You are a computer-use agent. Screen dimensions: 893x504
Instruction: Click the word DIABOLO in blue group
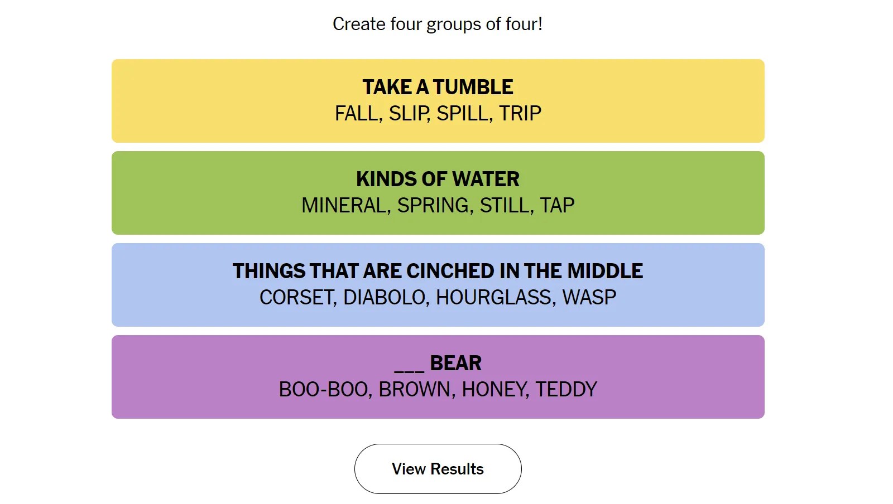[384, 297]
